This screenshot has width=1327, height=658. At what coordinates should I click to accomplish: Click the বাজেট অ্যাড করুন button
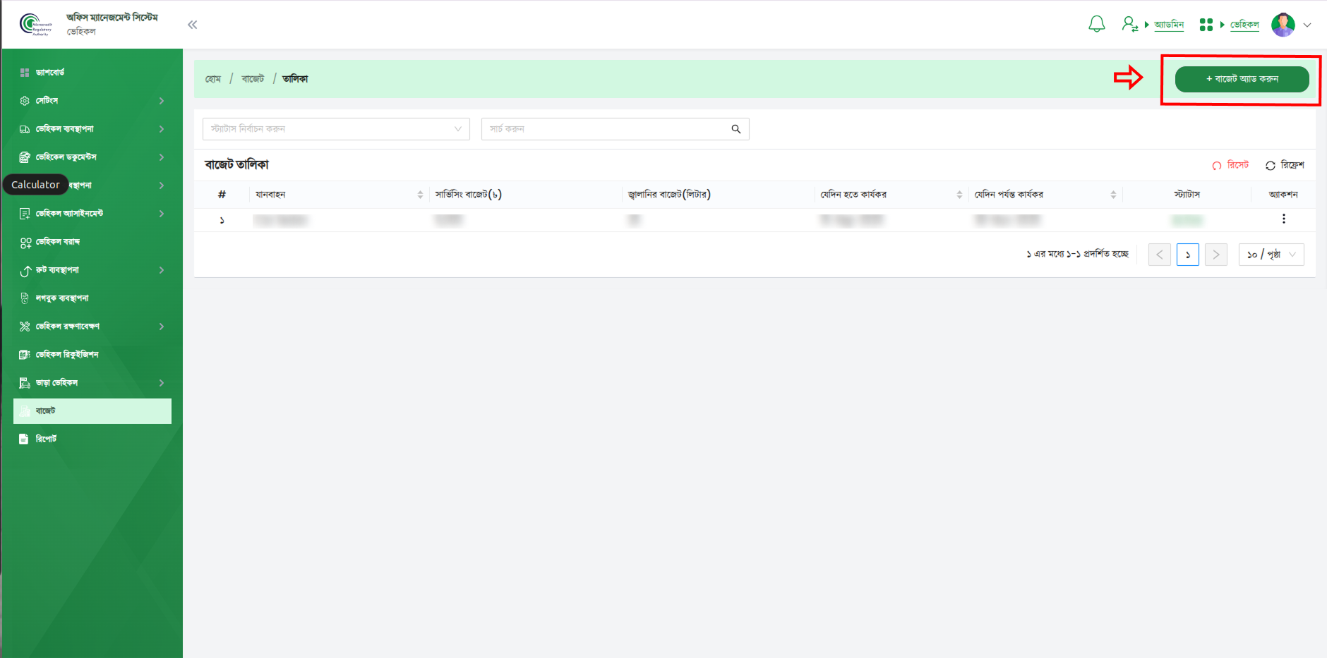click(1242, 79)
